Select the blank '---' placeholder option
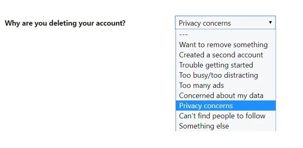This screenshot has width=303, height=148. tap(226, 35)
